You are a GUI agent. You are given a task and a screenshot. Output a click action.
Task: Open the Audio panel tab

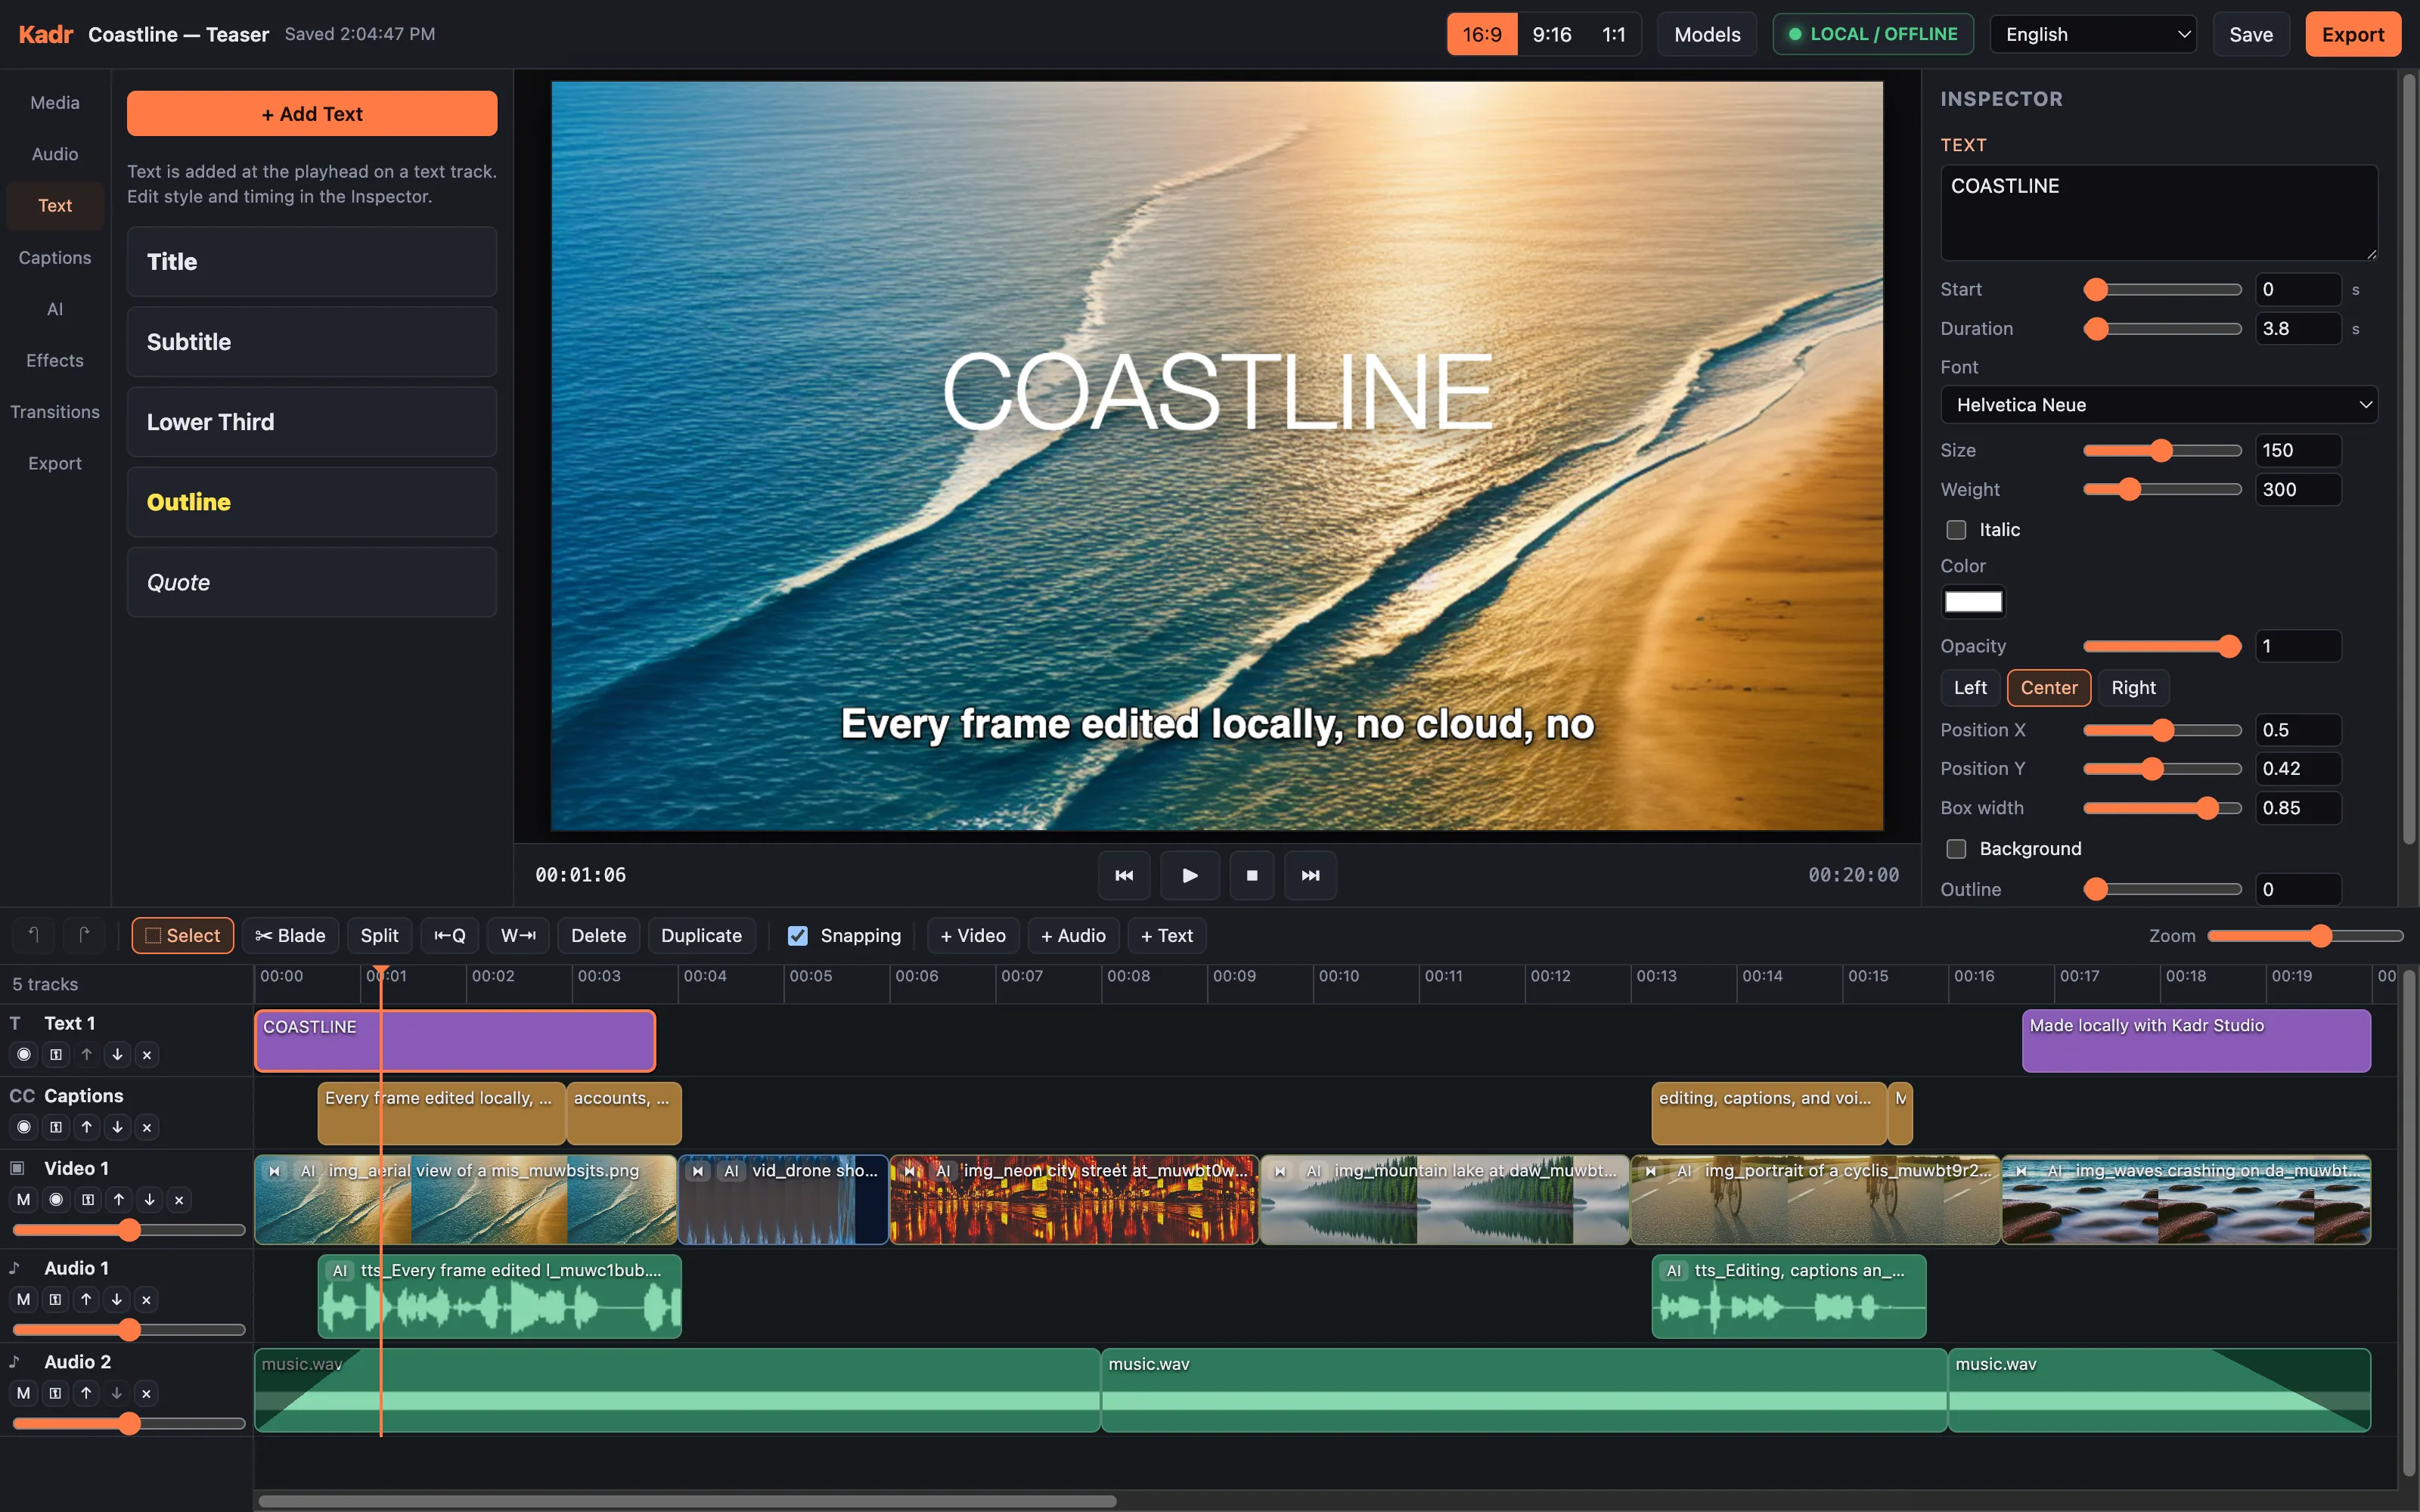click(55, 154)
